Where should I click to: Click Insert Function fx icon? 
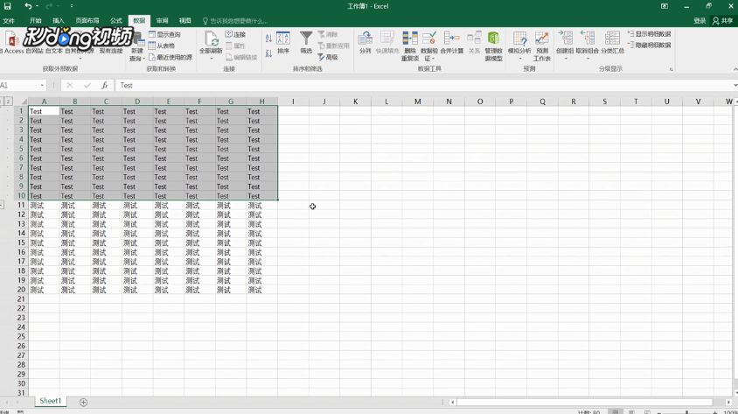104,85
